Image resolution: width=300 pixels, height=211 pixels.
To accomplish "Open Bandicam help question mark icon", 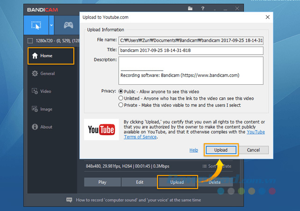I will point(203,8).
